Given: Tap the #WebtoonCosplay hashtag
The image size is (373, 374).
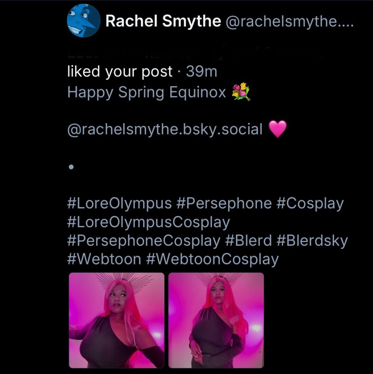Looking at the screenshot, I should [212, 260].
